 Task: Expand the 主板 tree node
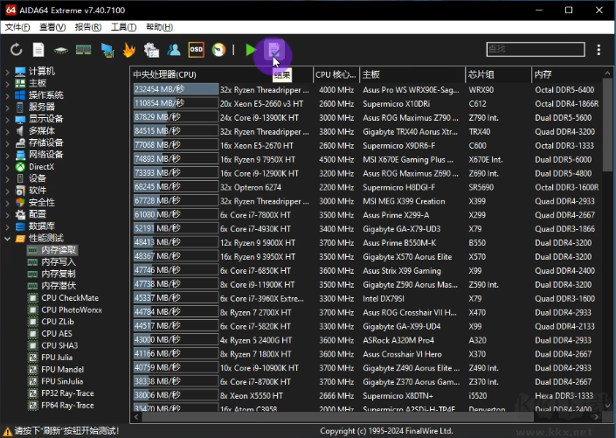point(7,83)
